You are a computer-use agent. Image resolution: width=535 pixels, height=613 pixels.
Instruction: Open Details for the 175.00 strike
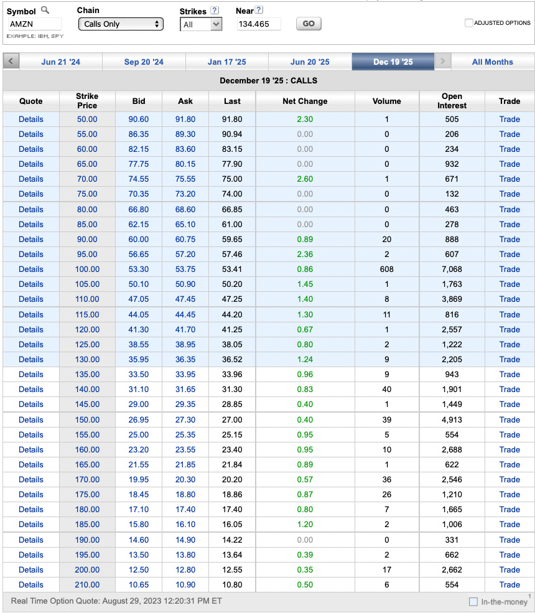tap(31, 494)
